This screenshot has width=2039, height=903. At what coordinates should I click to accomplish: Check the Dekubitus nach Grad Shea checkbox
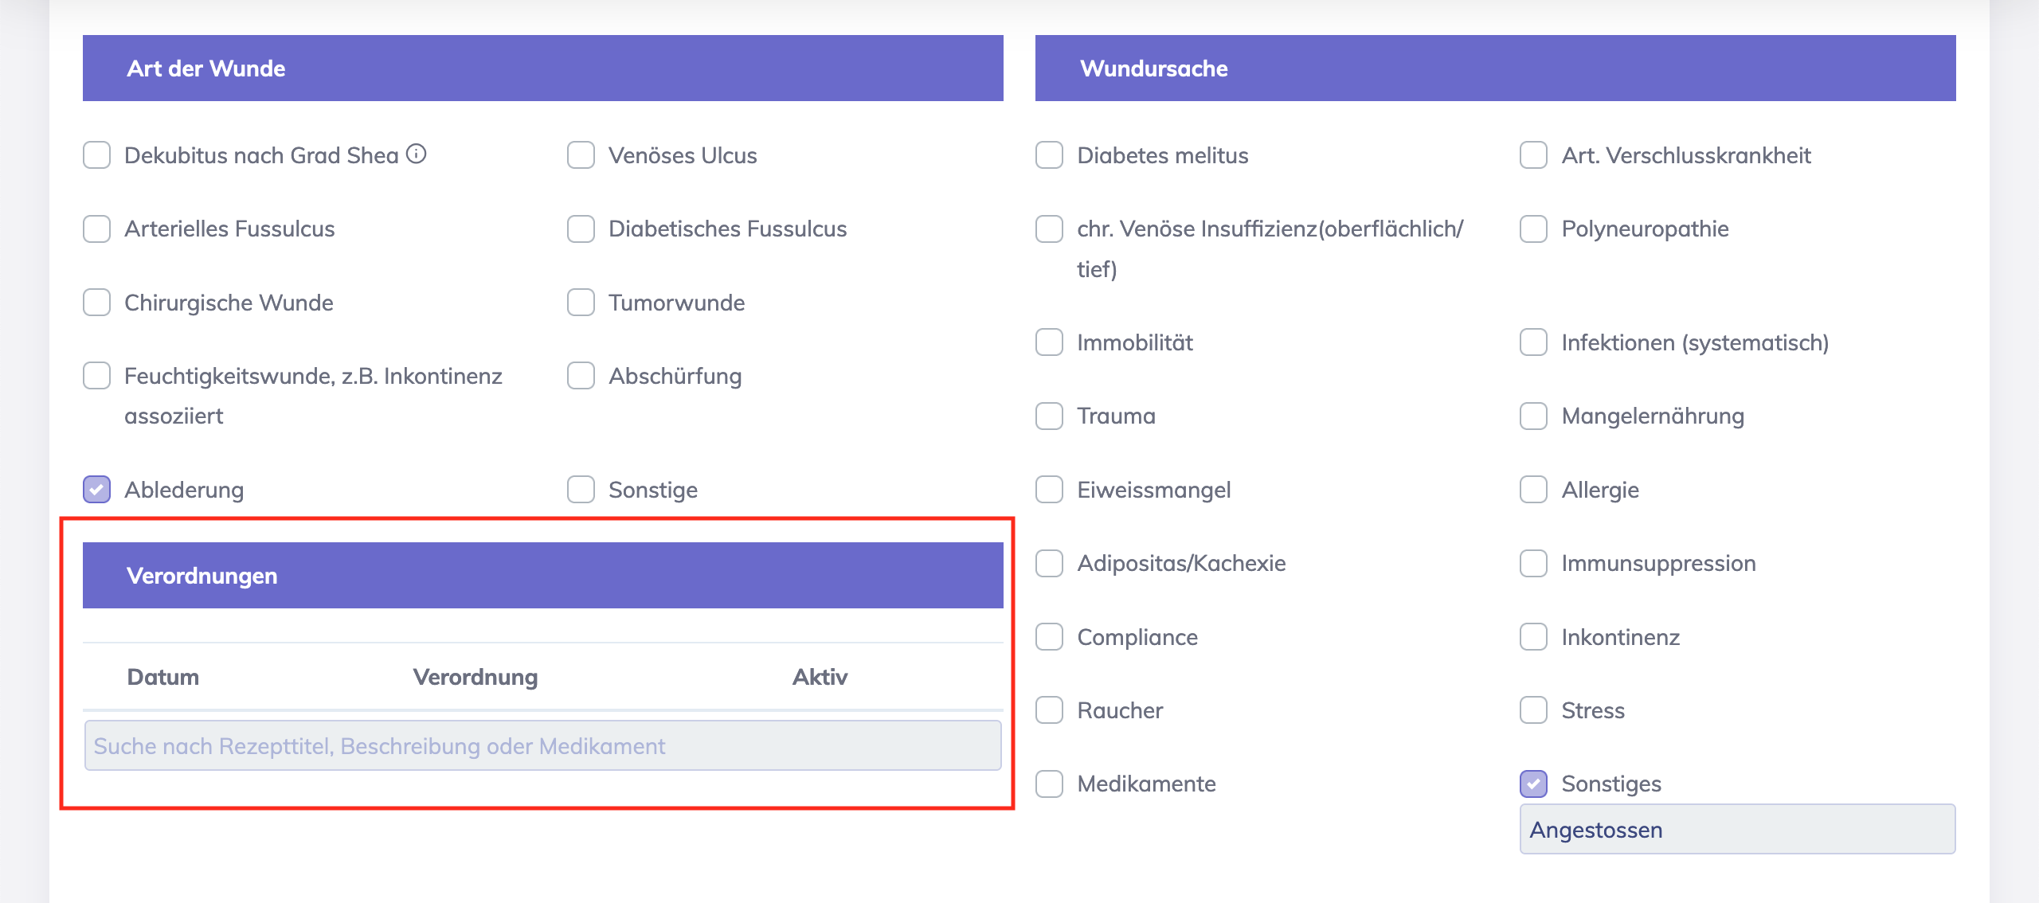(x=97, y=155)
